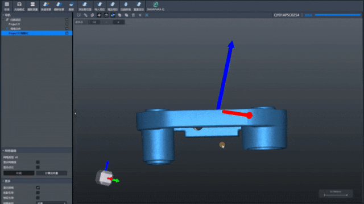Click the blue axis on orientation cube

pos(107,165)
